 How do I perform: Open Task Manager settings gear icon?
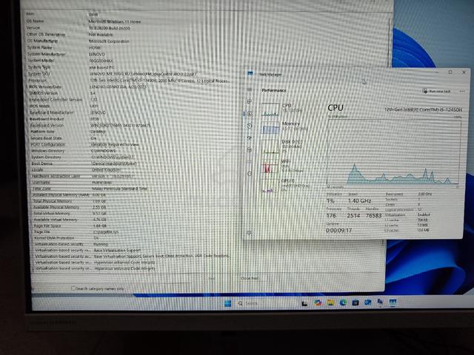(x=250, y=233)
